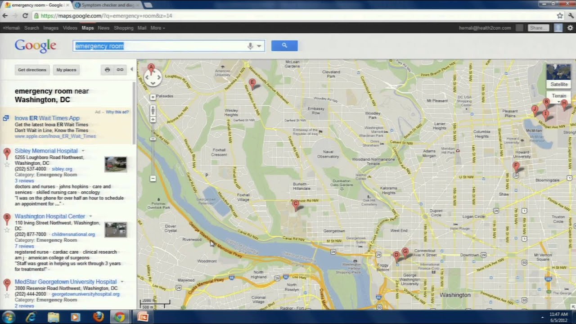Switch to Symptom checker browser tab
This screenshot has width=576, height=324.
[x=107, y=5]
